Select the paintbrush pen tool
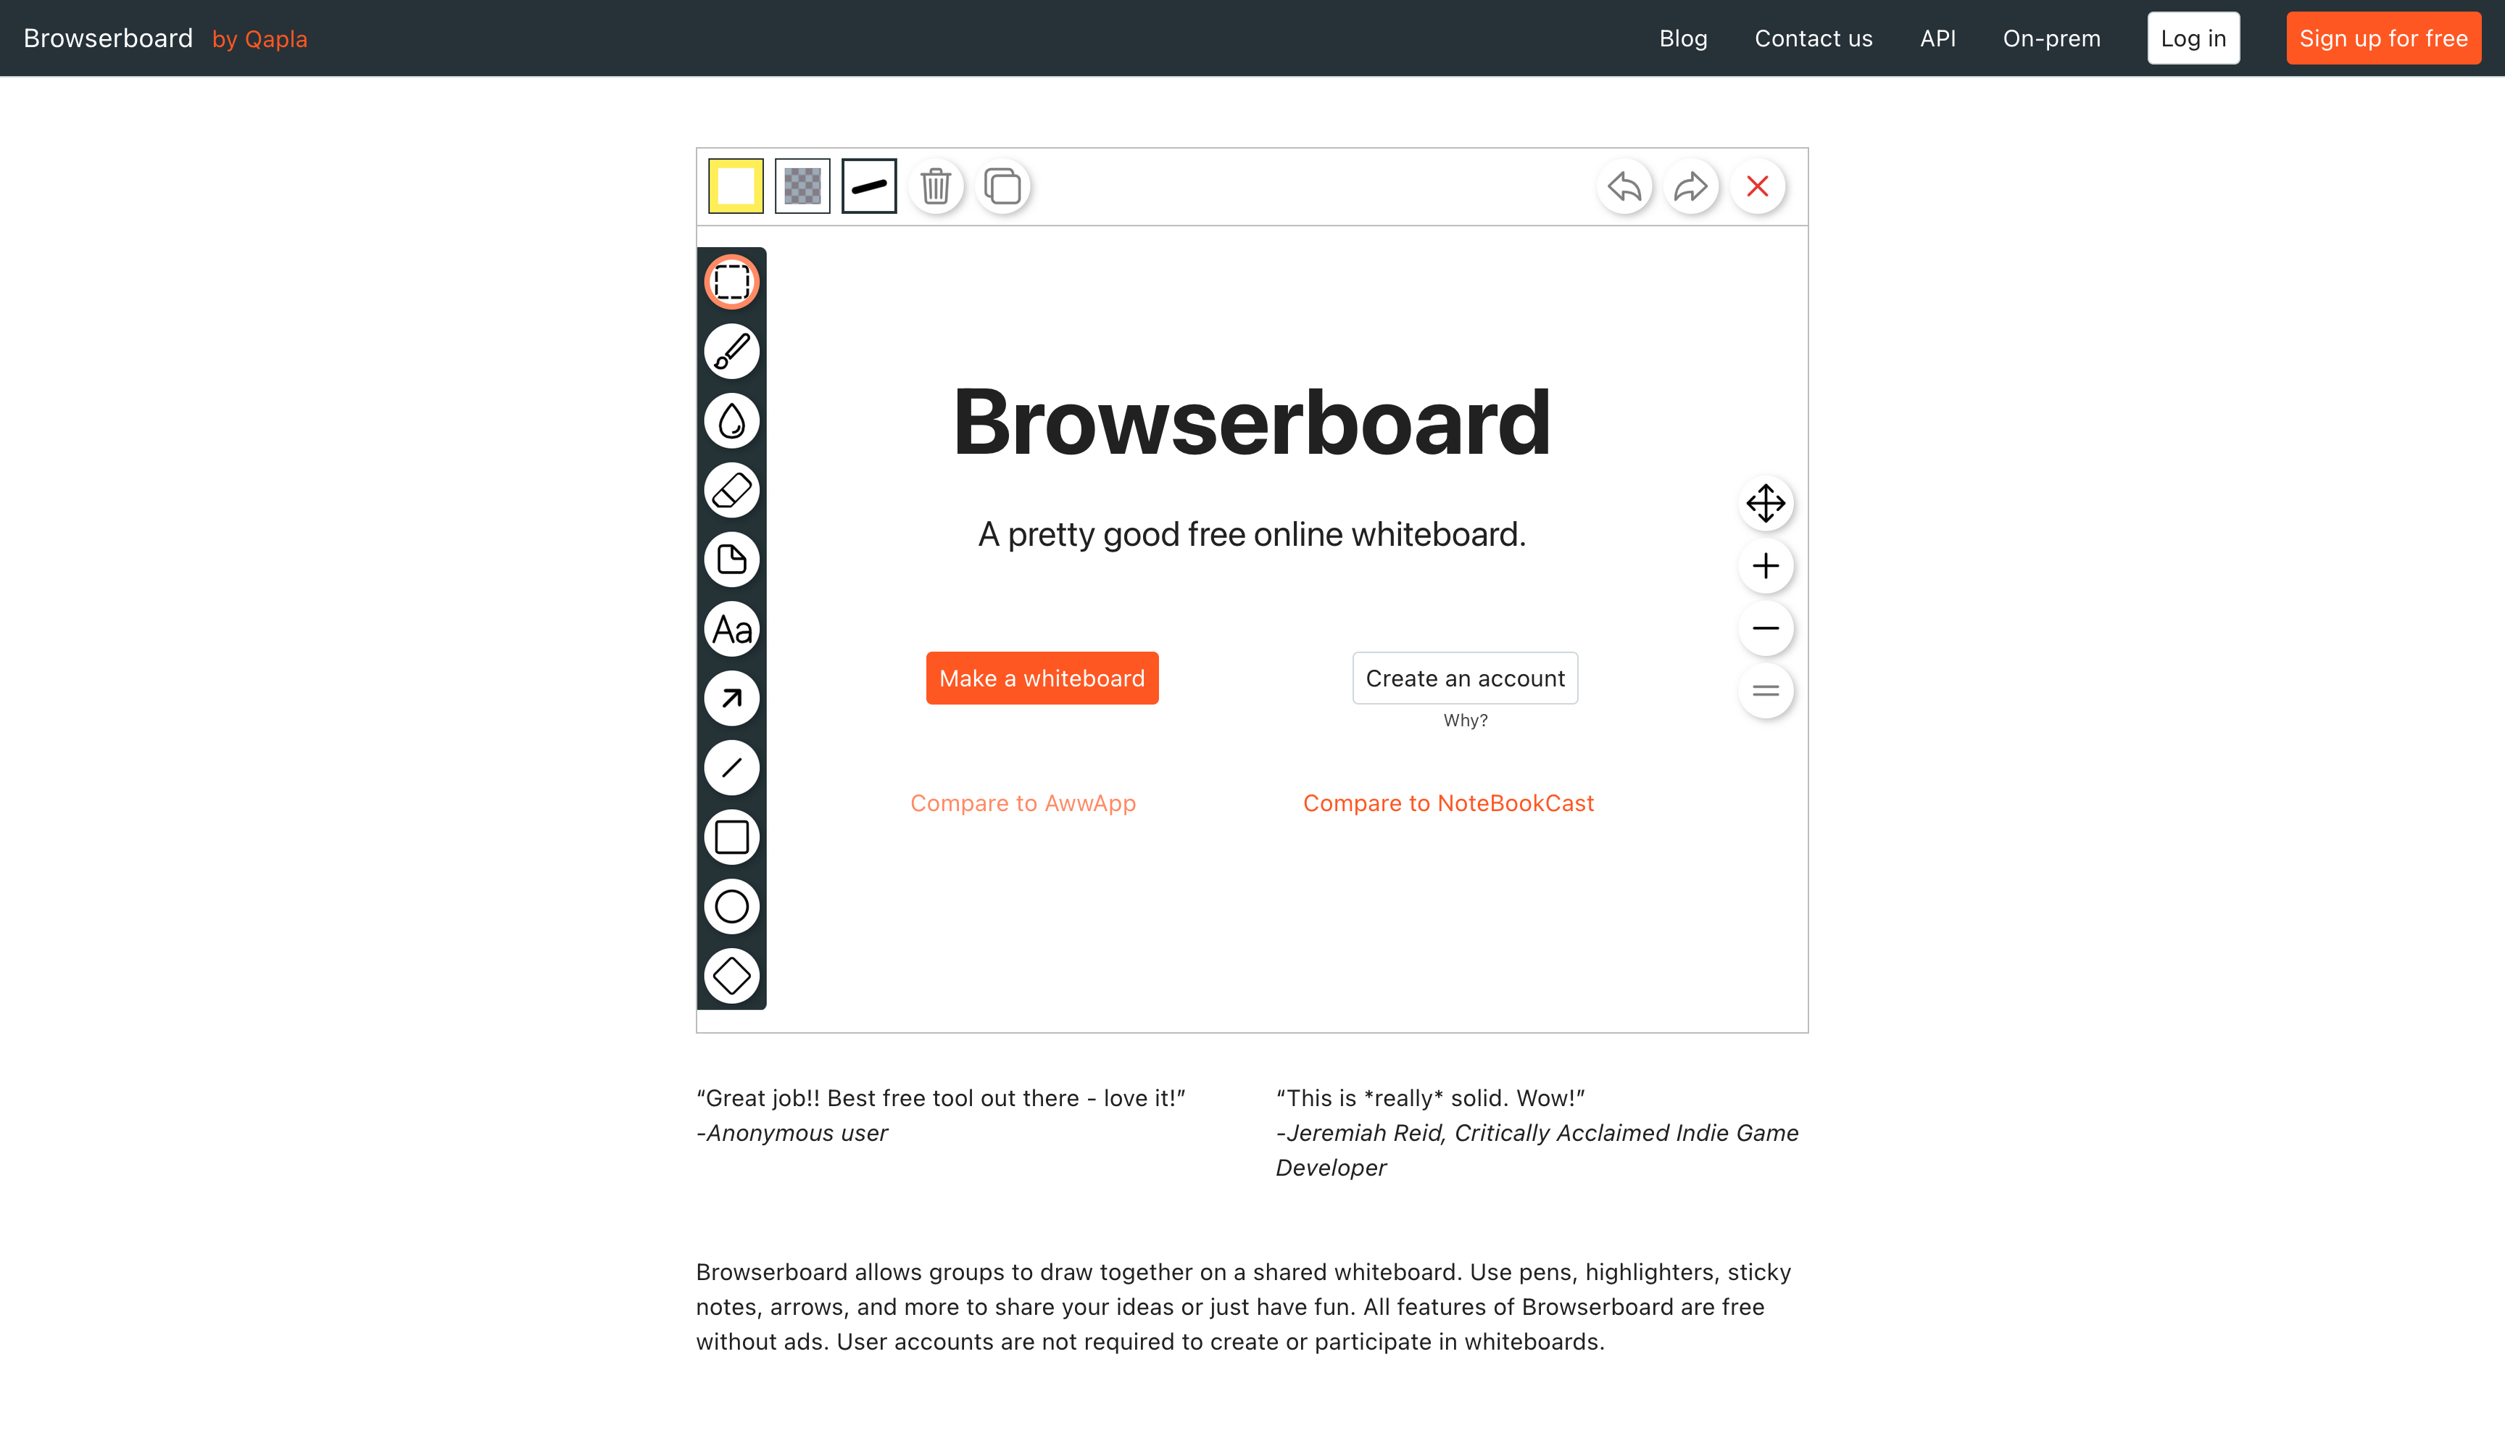The image size is (2505, 1441). click(731, 352)
